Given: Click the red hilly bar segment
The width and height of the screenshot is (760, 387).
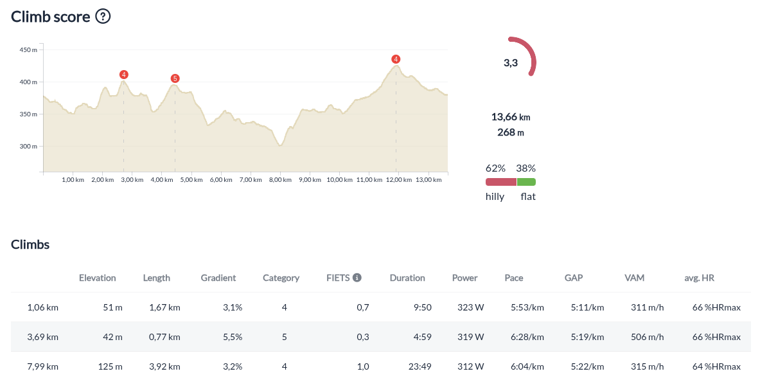Looking at the screenshot, I should click(x=500, y=182).
